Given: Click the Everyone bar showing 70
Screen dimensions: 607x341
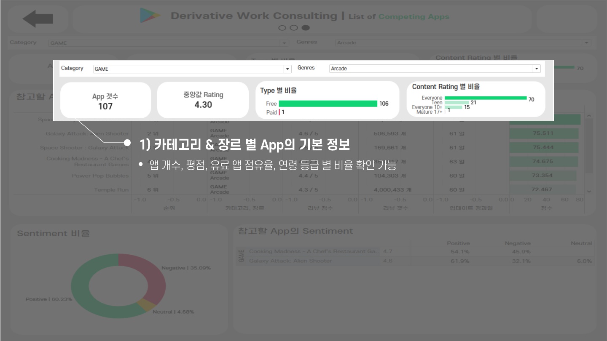Looking at the screenshot, I should pos(485,98).
